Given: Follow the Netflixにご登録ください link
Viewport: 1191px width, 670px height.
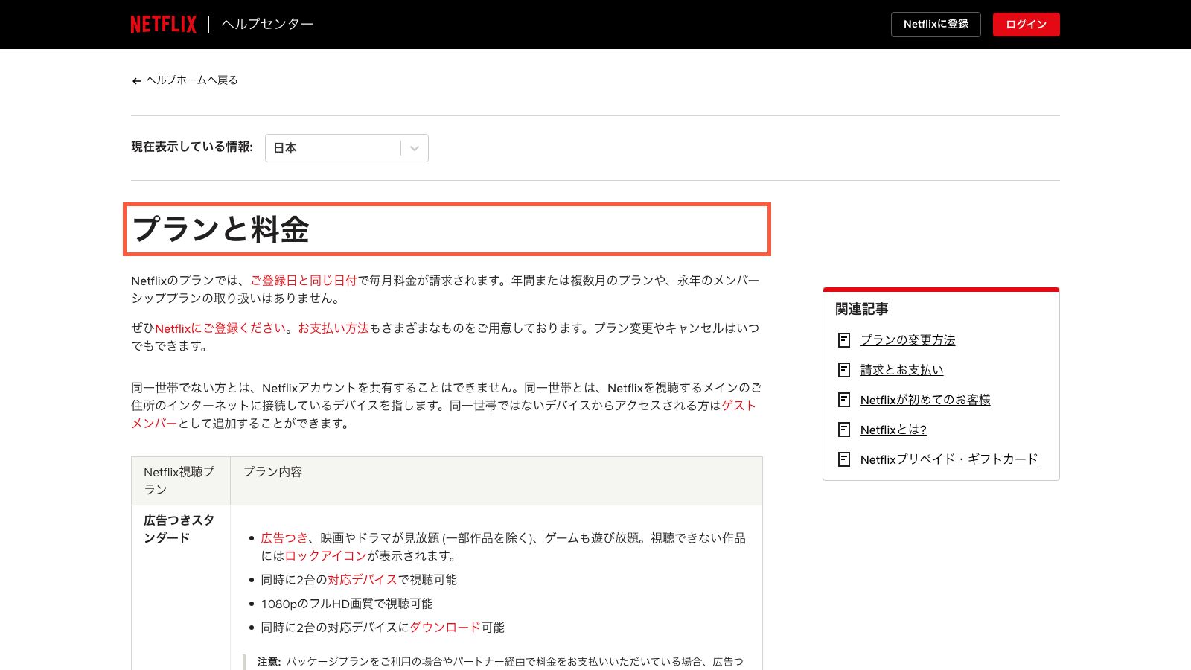Looking at the screenshot, I should [220, 328].
